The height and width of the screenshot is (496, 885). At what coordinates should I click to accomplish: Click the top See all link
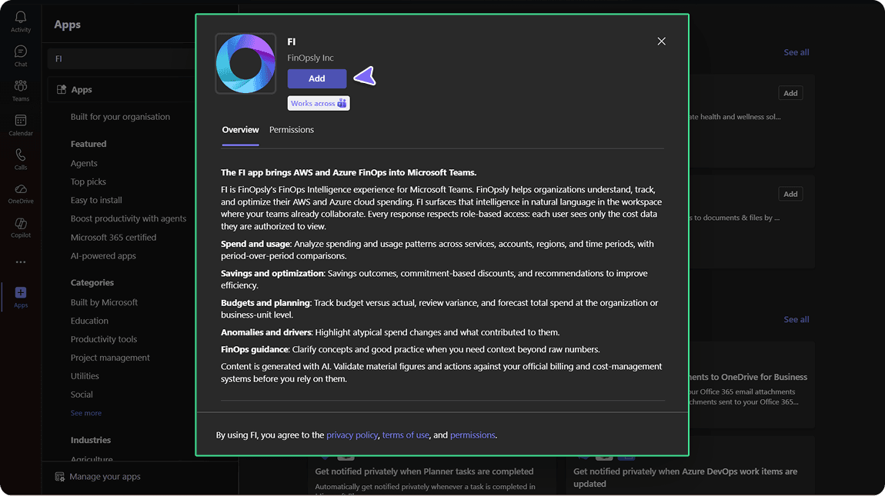(x=796, y=52)
